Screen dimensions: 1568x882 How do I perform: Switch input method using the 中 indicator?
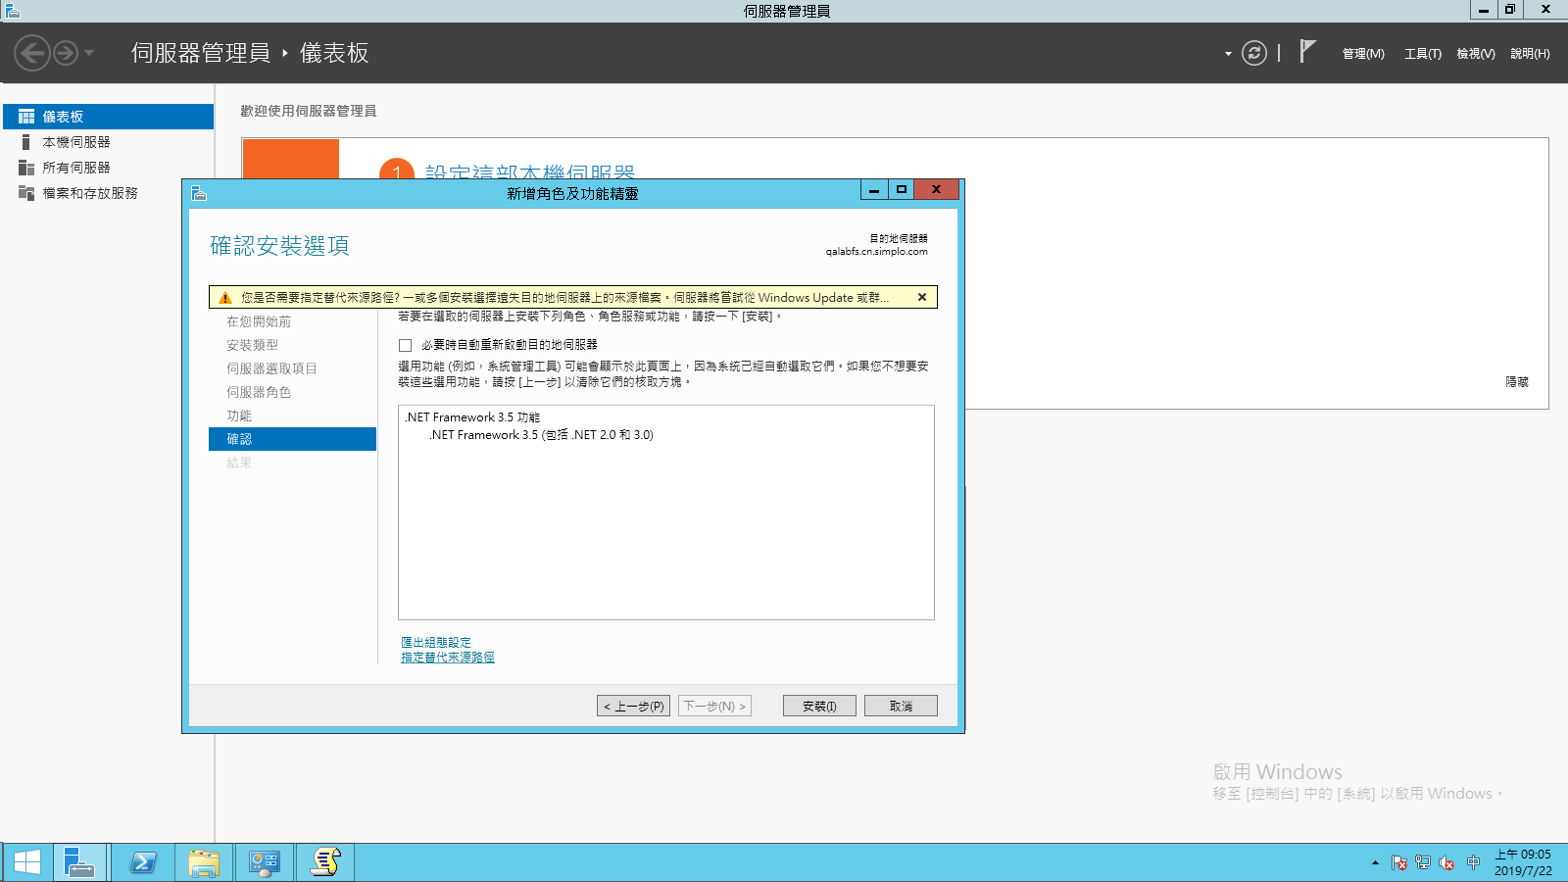(x=1472, y=863)
